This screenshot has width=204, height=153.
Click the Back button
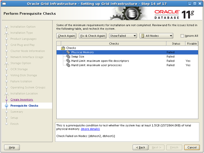141,147
